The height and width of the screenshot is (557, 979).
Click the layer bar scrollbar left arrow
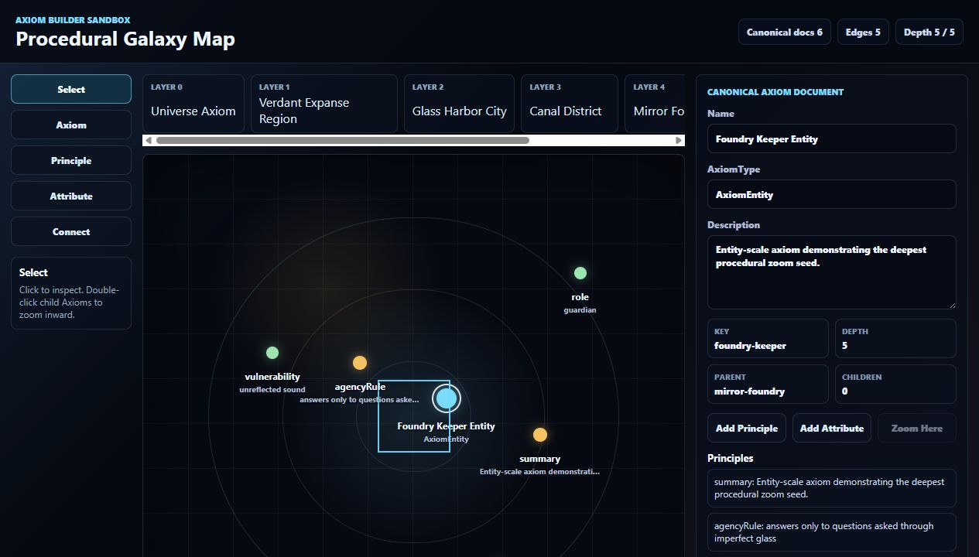[149, 140]
